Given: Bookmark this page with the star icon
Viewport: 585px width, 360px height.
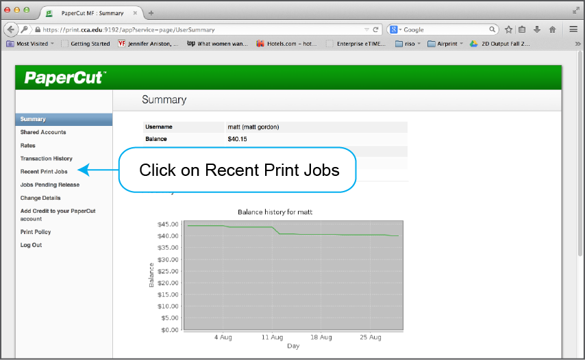Looking at the screenshot, I should [x=508, y=29].
